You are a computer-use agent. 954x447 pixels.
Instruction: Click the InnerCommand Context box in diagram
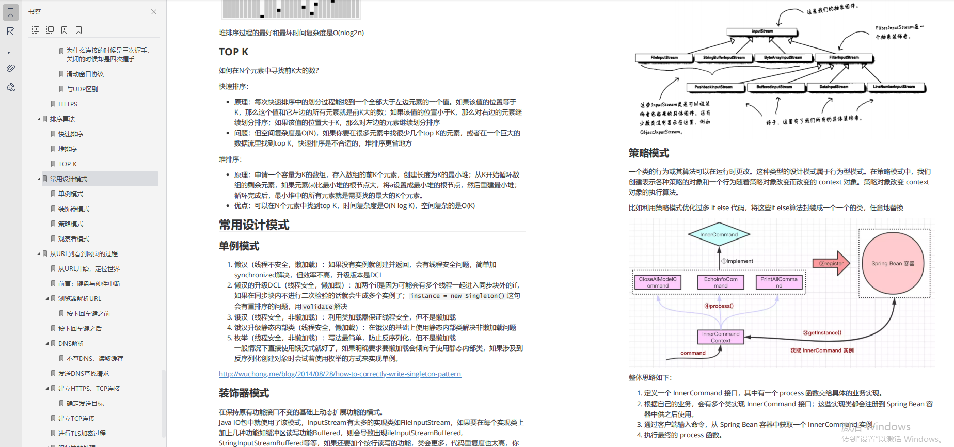721,337
